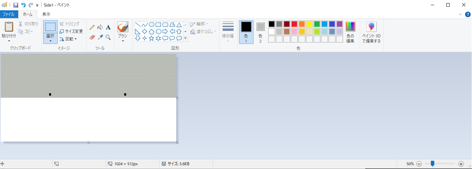Screen dimensions: 472x169
Task: Click the サイズ変更 resize button
Action: (71, 31)
